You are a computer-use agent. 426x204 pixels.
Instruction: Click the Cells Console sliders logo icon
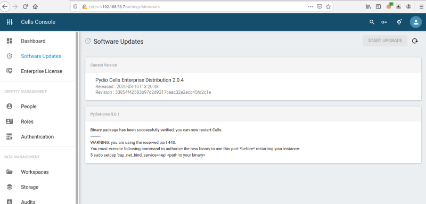point(10,22)
